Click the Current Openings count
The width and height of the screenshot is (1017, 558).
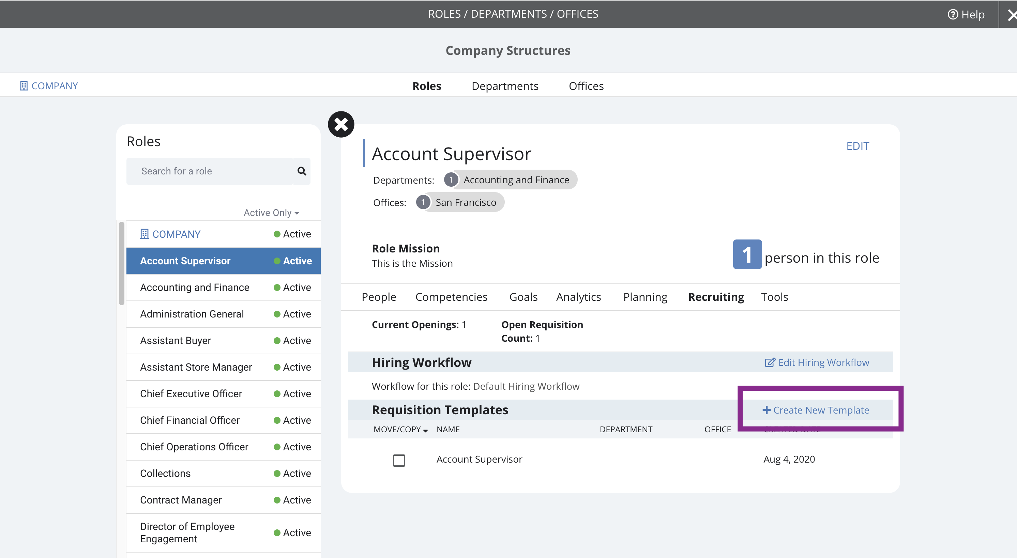[x=419, y=324]
